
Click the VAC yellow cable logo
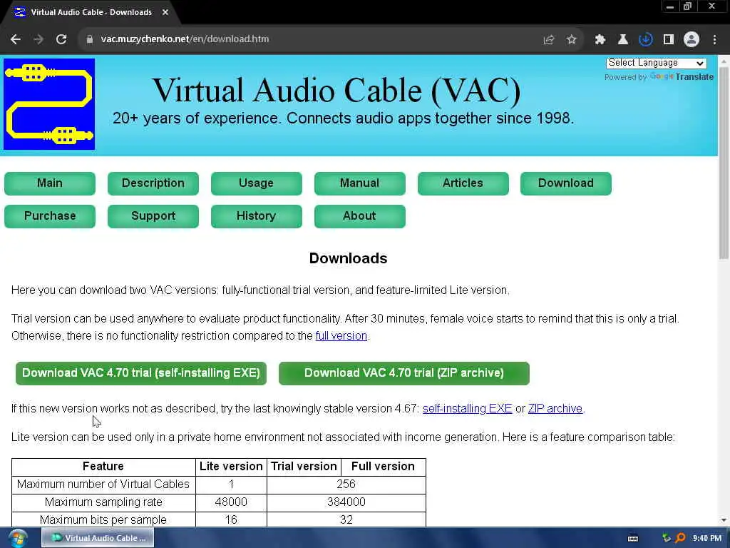coord(49,104)
